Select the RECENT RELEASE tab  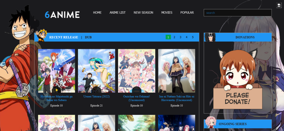pyautogui.click(x=64, y=37)
